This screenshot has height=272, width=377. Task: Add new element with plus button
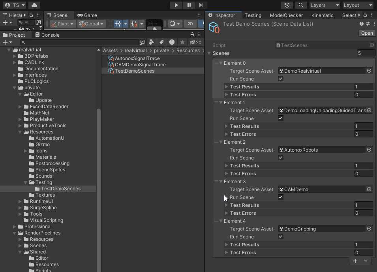(355, 261)
